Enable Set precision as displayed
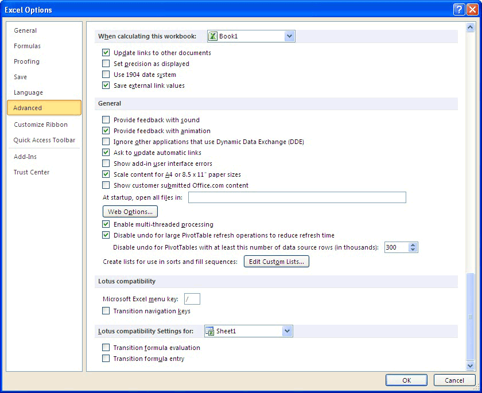Screen dimensions: 482x393 (x=106, y=64)
